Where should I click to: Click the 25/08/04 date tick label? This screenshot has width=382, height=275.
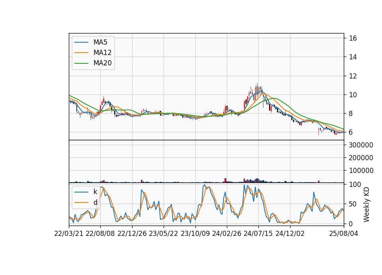(344, 234)
